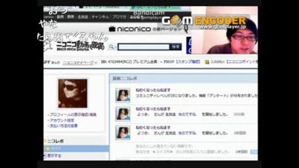Image resolution: width=299 pixels, height=168 pixels.
Task: Open community thumbnail of the 1時間前 broadcast entry
Action: (123, 133)
